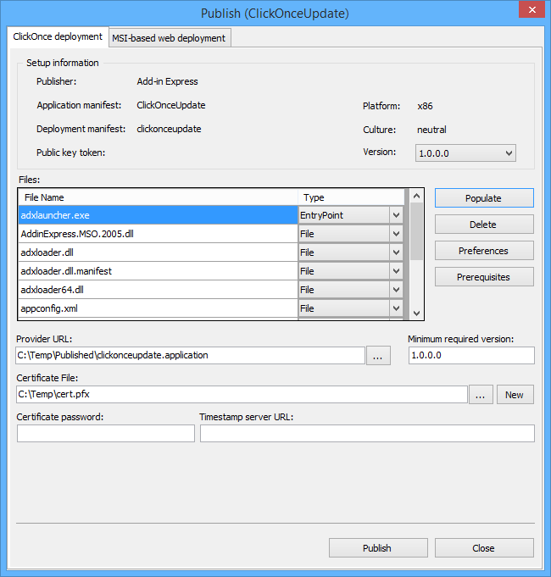
Task: Select the ClickOnce deployment tab
Action: (x=58, y=37)
